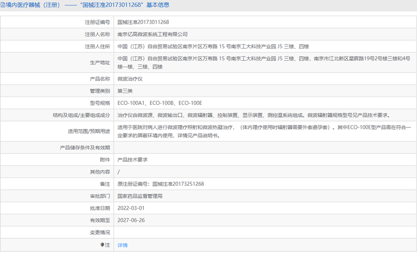Click the empty 变更情况 value cell
The width and height of the screenshot is (417, 253).
pyautogui.click(x=265, y=232)
